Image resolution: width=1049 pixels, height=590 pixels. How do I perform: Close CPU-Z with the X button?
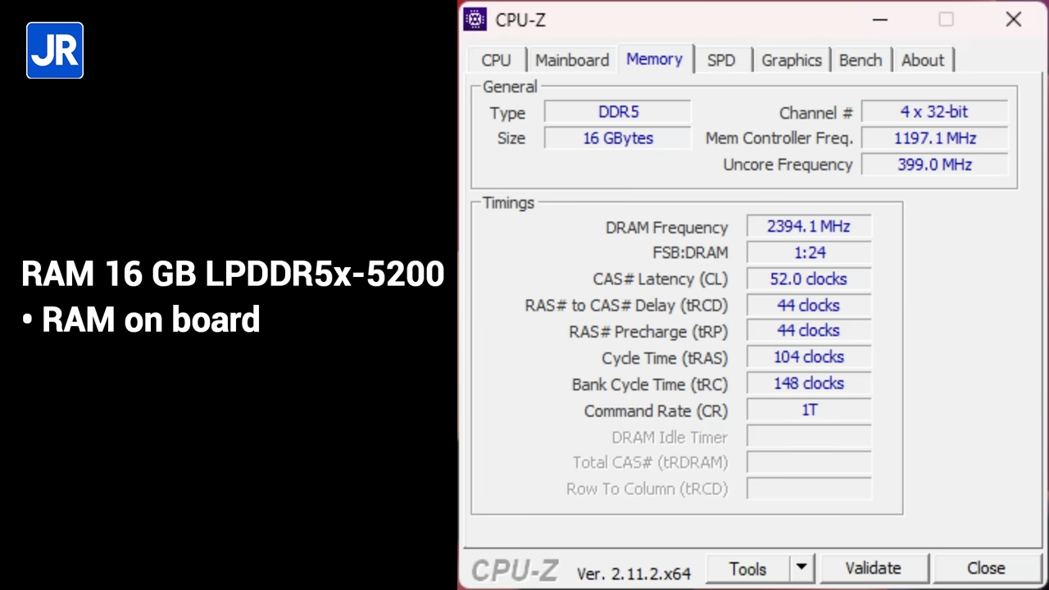(1013, 20)
